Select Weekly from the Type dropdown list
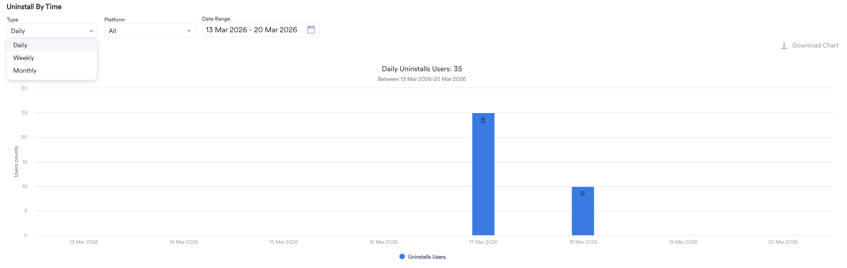Screen dimensions: 847x268 24,57
